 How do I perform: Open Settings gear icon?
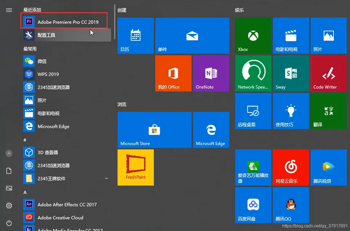(x=9, y=206)
